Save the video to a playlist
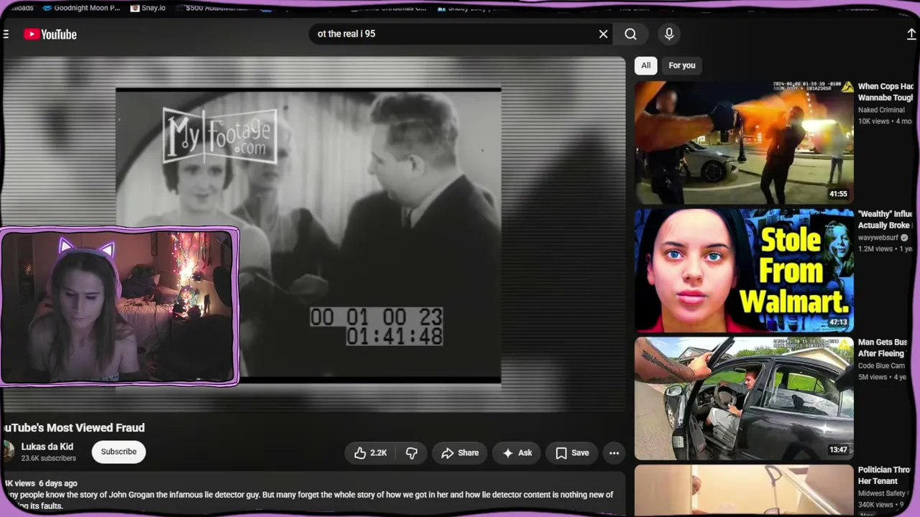This screenshot has width=920, height=517. click(x=571, y=452)
